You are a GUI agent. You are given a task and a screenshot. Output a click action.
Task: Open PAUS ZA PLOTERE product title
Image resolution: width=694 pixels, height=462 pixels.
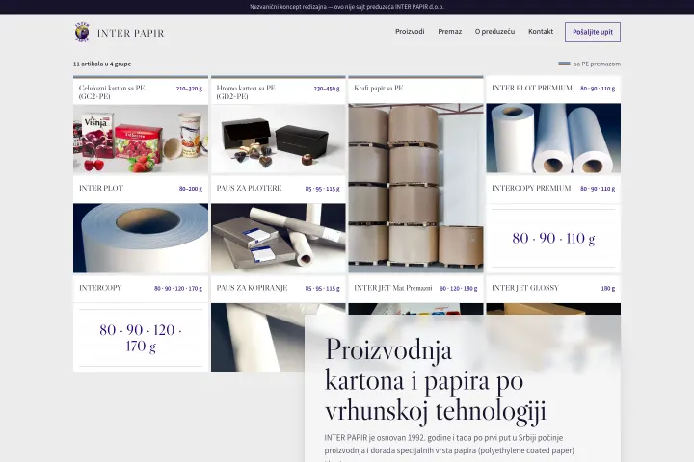pos(250,188)
